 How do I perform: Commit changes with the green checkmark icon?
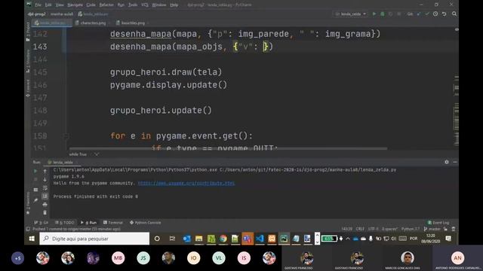tap(427, 14)
